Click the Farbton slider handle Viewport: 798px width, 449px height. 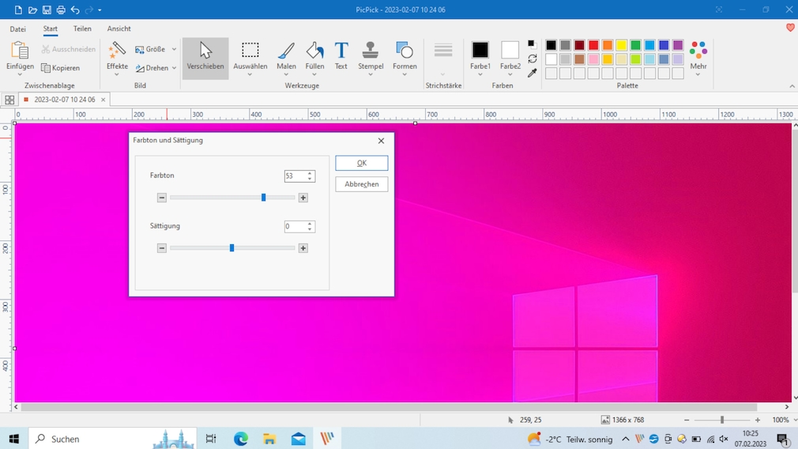(x=264, y=198)
